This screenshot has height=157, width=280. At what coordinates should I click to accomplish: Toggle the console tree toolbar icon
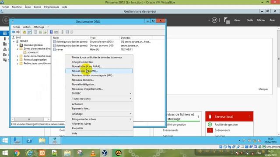coord(29,32)
